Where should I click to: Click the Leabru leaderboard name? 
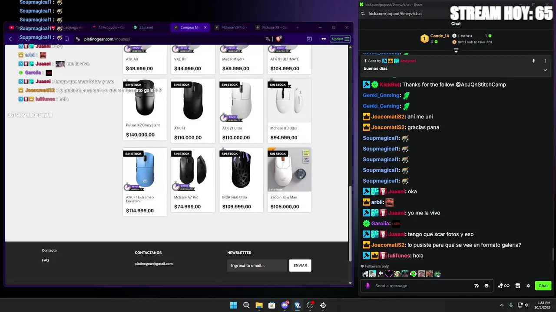465,36
